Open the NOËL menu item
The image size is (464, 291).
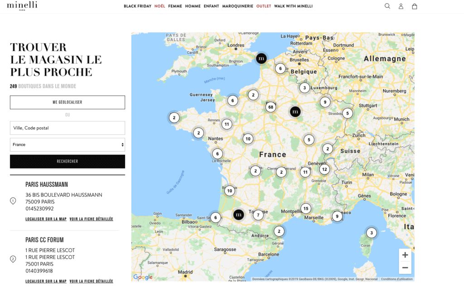[x=160, y=6]
